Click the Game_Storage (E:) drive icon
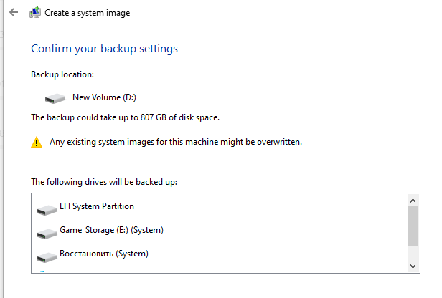The image size is (442, 298). [47, 234]
